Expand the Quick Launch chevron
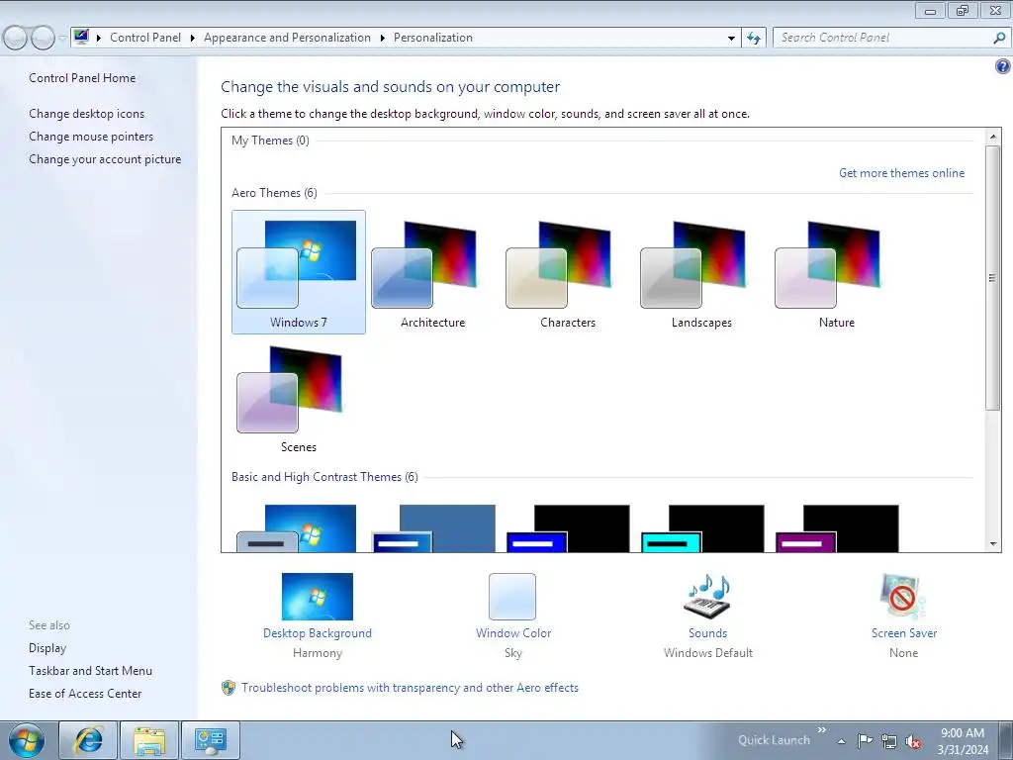1013x760 pixels. [821, 730]
